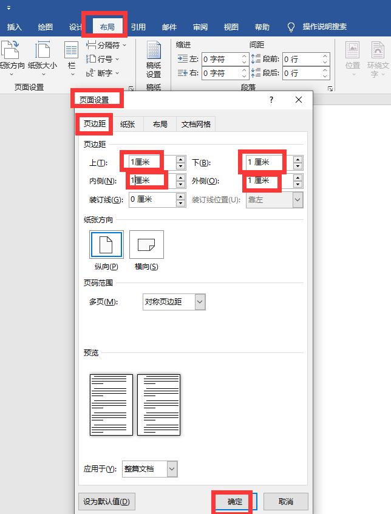The width and height of the screenshot is (391, 514).
Task: Open the 栏 columns menu
Action: pyautogui.click(x=71, y=58)
